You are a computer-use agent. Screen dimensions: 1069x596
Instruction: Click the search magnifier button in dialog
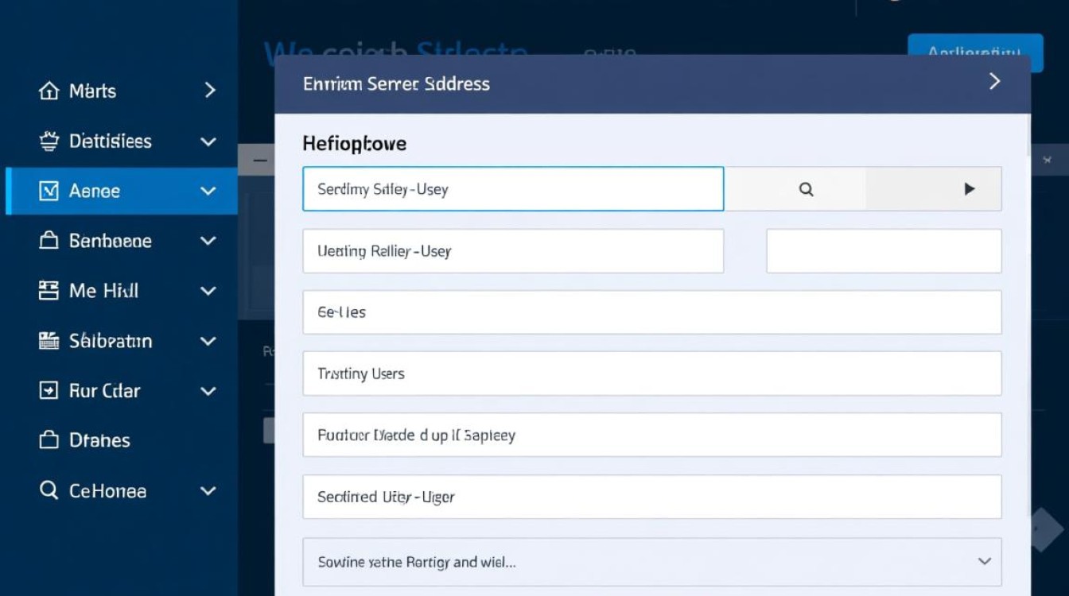coord(806,189)
